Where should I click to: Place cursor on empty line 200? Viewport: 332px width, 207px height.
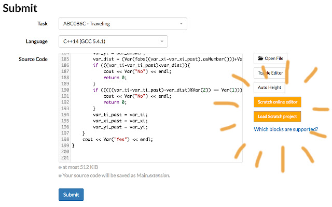[x=145, y=152]
